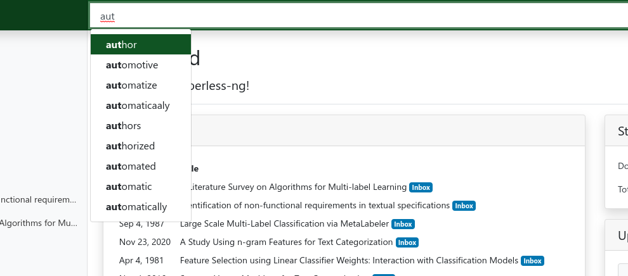Viewport: 628px width, 276px height.
Task: Pick the "automated" suggestion
Action: [x=141, y=166]
